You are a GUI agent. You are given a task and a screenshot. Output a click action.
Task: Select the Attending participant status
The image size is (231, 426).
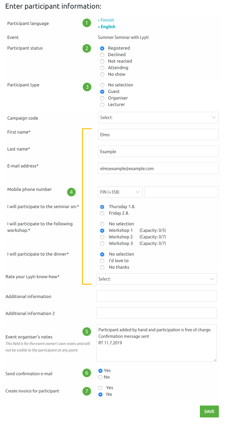(102, 68)
